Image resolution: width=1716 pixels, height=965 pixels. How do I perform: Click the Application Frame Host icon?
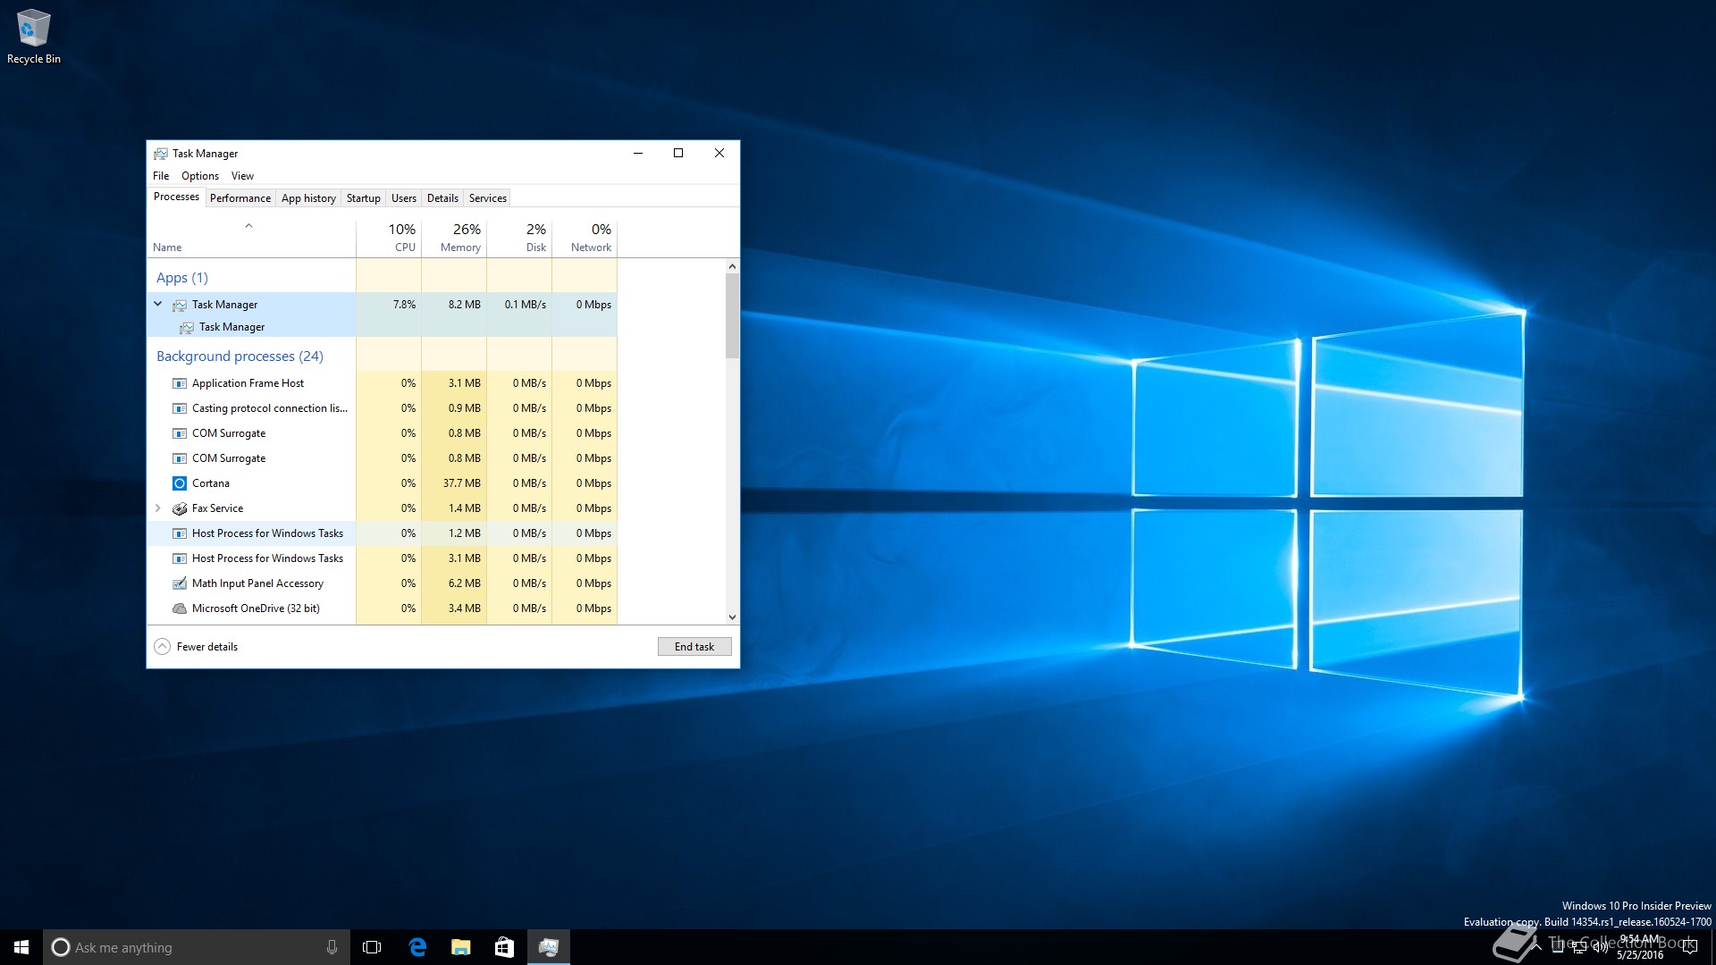click(x=180, y=383)
